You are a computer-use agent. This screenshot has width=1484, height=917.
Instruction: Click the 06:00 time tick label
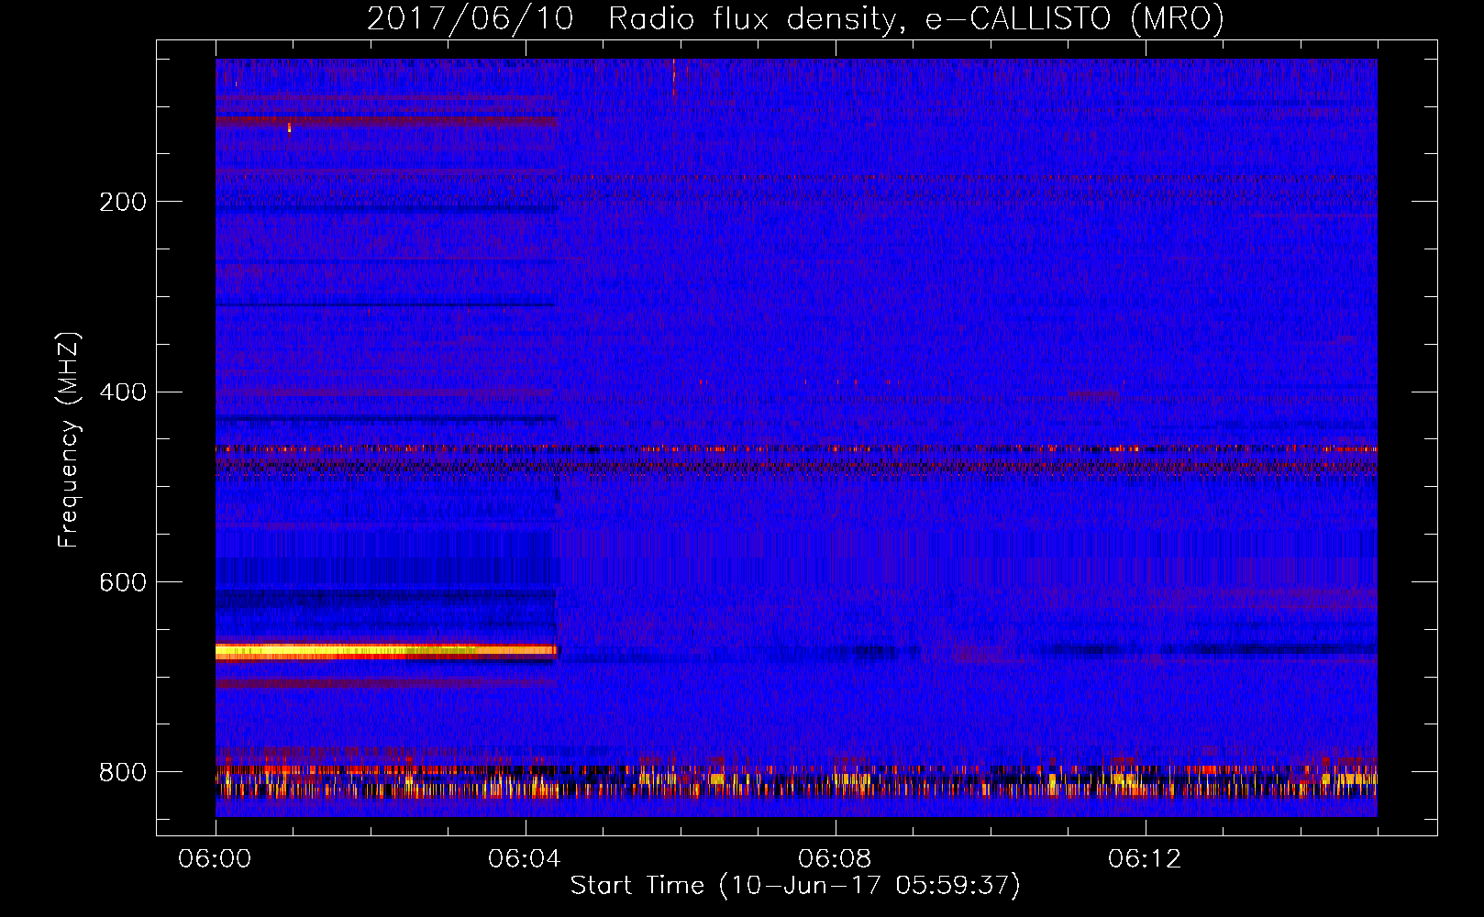(x=215, y=858)
